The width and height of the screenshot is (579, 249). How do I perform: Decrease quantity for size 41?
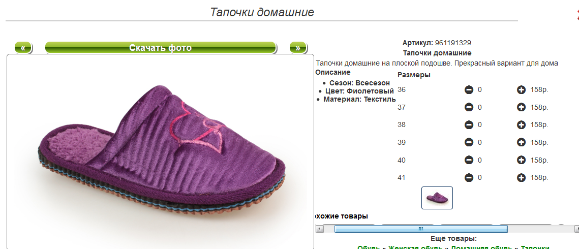[469, 178]
